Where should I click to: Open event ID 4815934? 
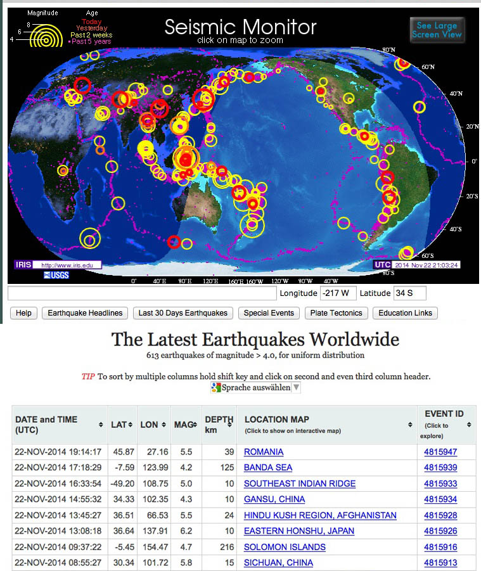(440, 499)
